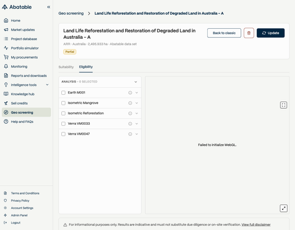Screen dimensions: 295x230
Task: Click the Project database list icon
Action: click(6, 39)
